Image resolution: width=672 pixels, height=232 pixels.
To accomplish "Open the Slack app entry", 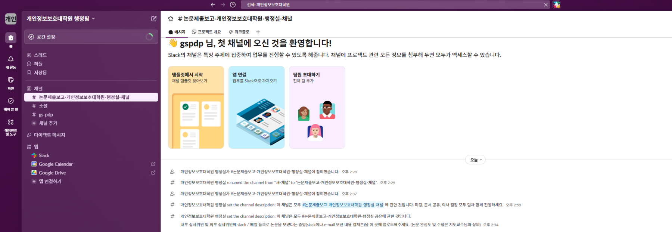I will 91,155.
